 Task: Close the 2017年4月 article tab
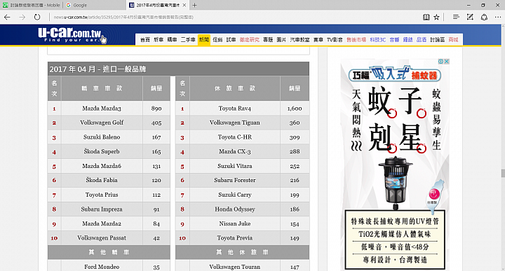point(184,5)
